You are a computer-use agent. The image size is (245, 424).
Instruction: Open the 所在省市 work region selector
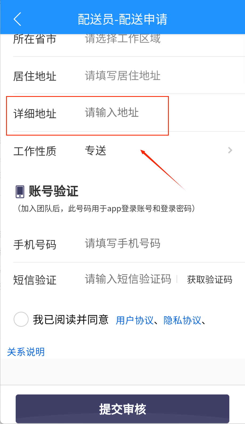123,39
